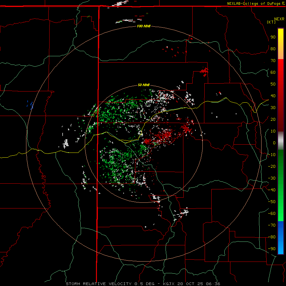Click the 10 value on the velocity scale

pos(273,131)
